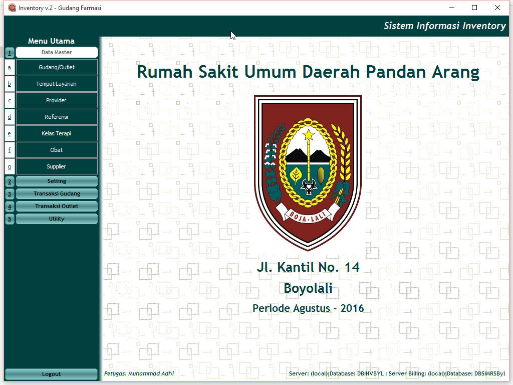Viewport: 513px width, 385px height.
Task: Click the number 3 shortcut beside Transaksi Gudang
Action: (10, 194)
